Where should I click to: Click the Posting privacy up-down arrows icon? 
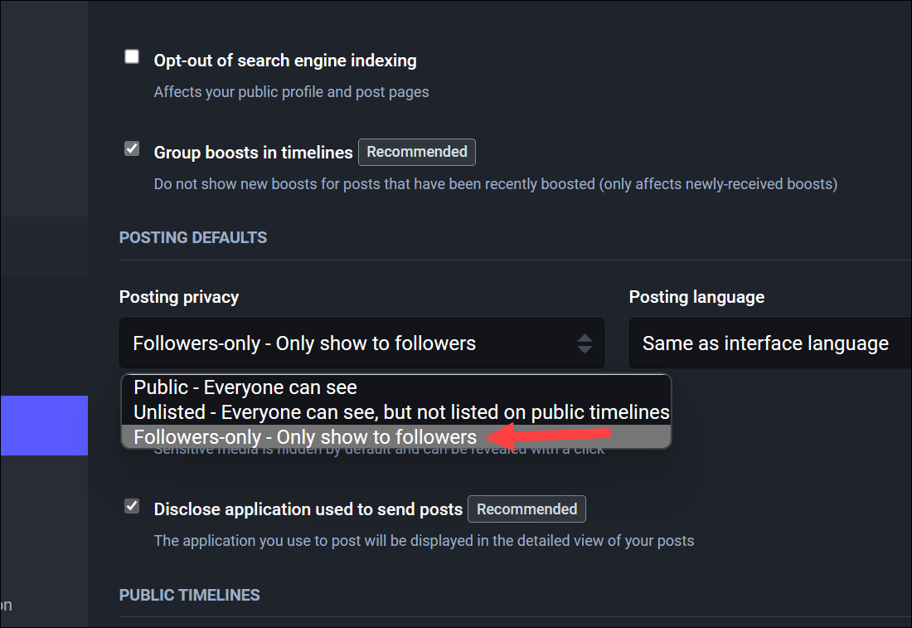(x=585, y=343)
